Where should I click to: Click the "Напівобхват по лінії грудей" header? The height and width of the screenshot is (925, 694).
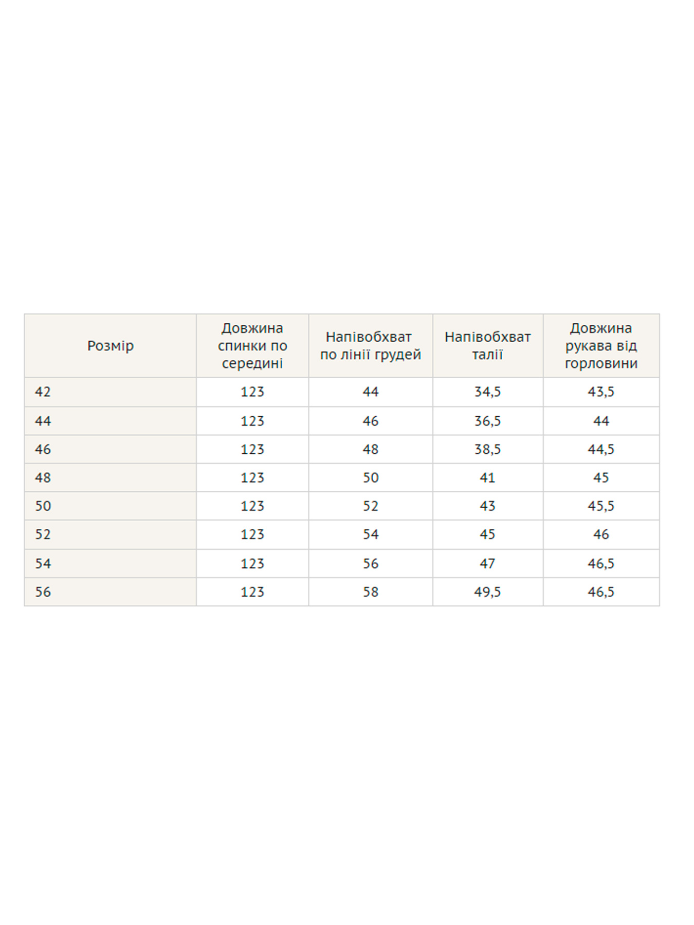point(370,346)
